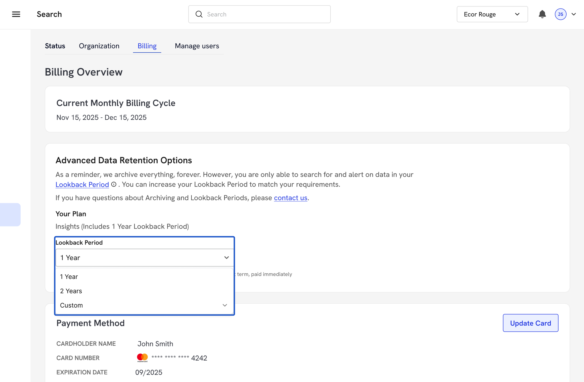Click the Mastercard logo icon
Image resolution: width=584 pixels, height=382 pixels.
(x=142, y=358)
